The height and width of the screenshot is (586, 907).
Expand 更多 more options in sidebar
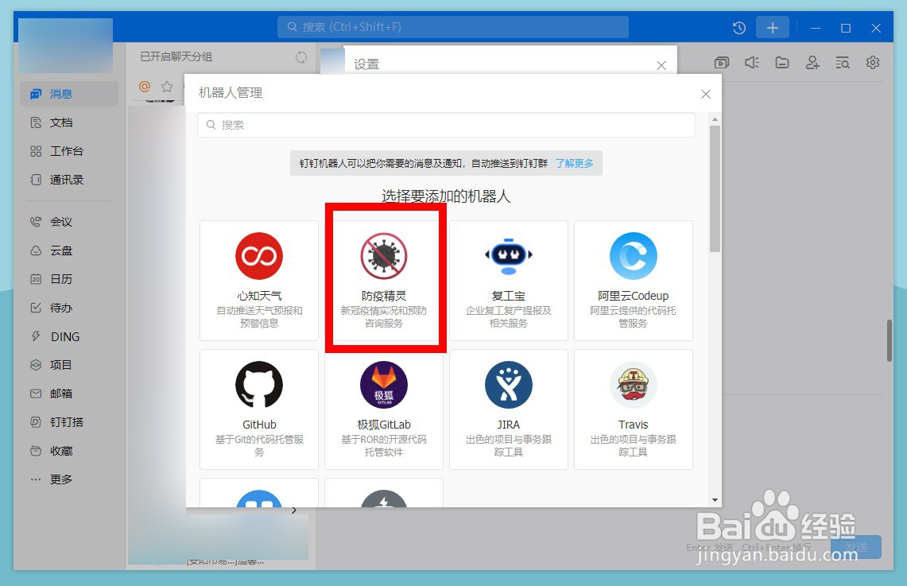coord(51,479)
